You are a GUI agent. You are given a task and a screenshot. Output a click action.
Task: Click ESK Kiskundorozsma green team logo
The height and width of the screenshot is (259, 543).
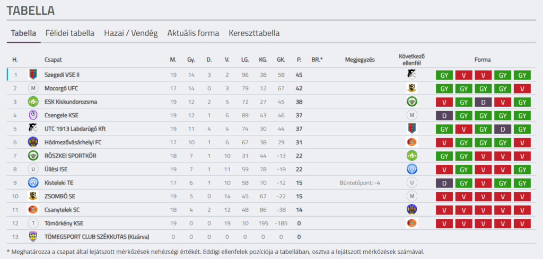pyautogui.click(x=33, y=102)
